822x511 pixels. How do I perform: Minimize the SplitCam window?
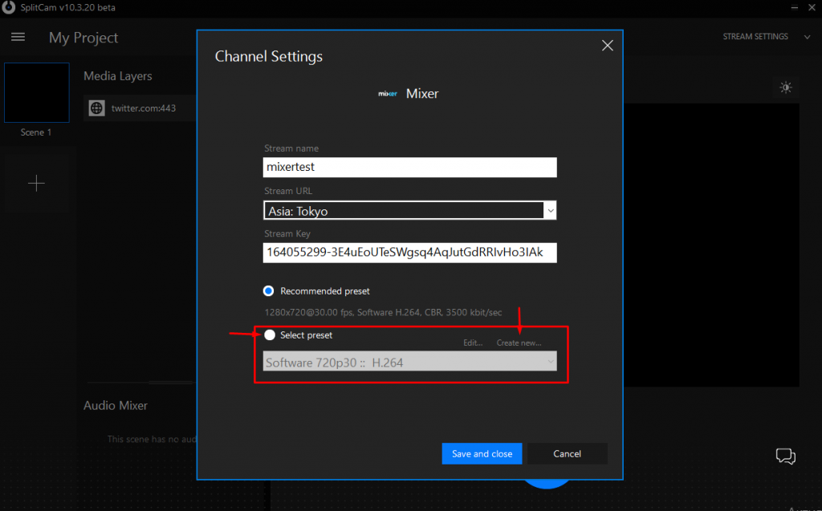(x=794, y=7)
